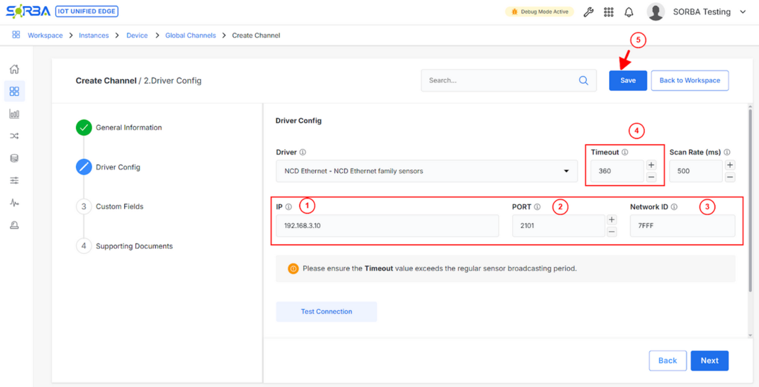The image size is (759, 387).
Task: Go to Home icon in left sidebar
Action: tap(14, 69)
